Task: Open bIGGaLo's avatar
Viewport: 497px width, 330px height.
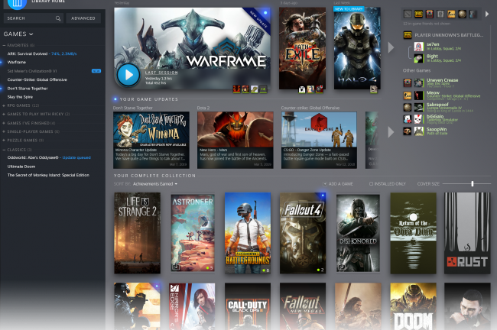Action: tap(419, 119)
